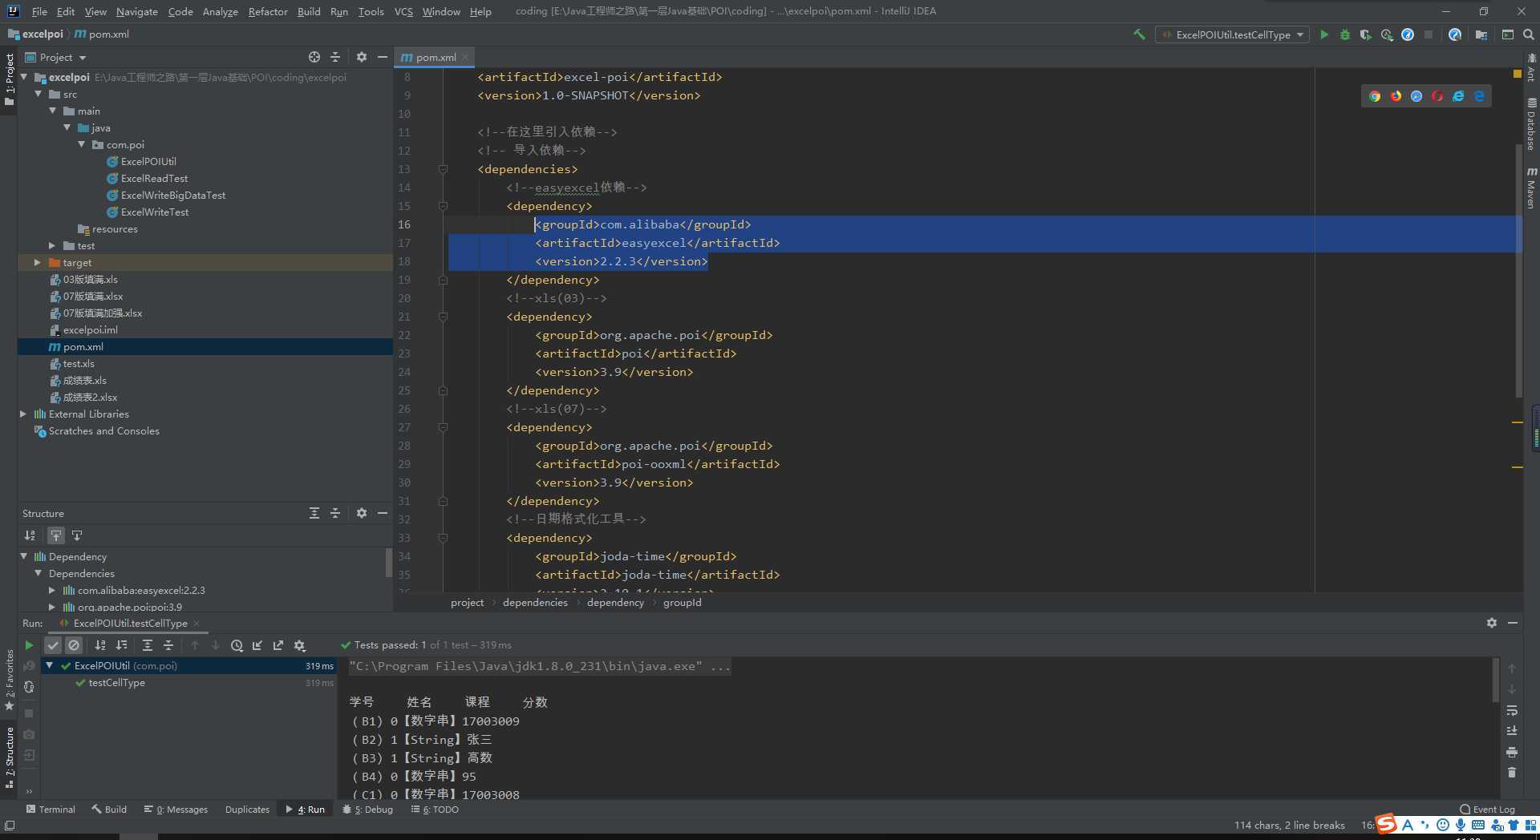Viewport: 1540px width, 840px height.
Task: Toggle the 1: Project tool window stripe button
Action: (x=9, y=79)
